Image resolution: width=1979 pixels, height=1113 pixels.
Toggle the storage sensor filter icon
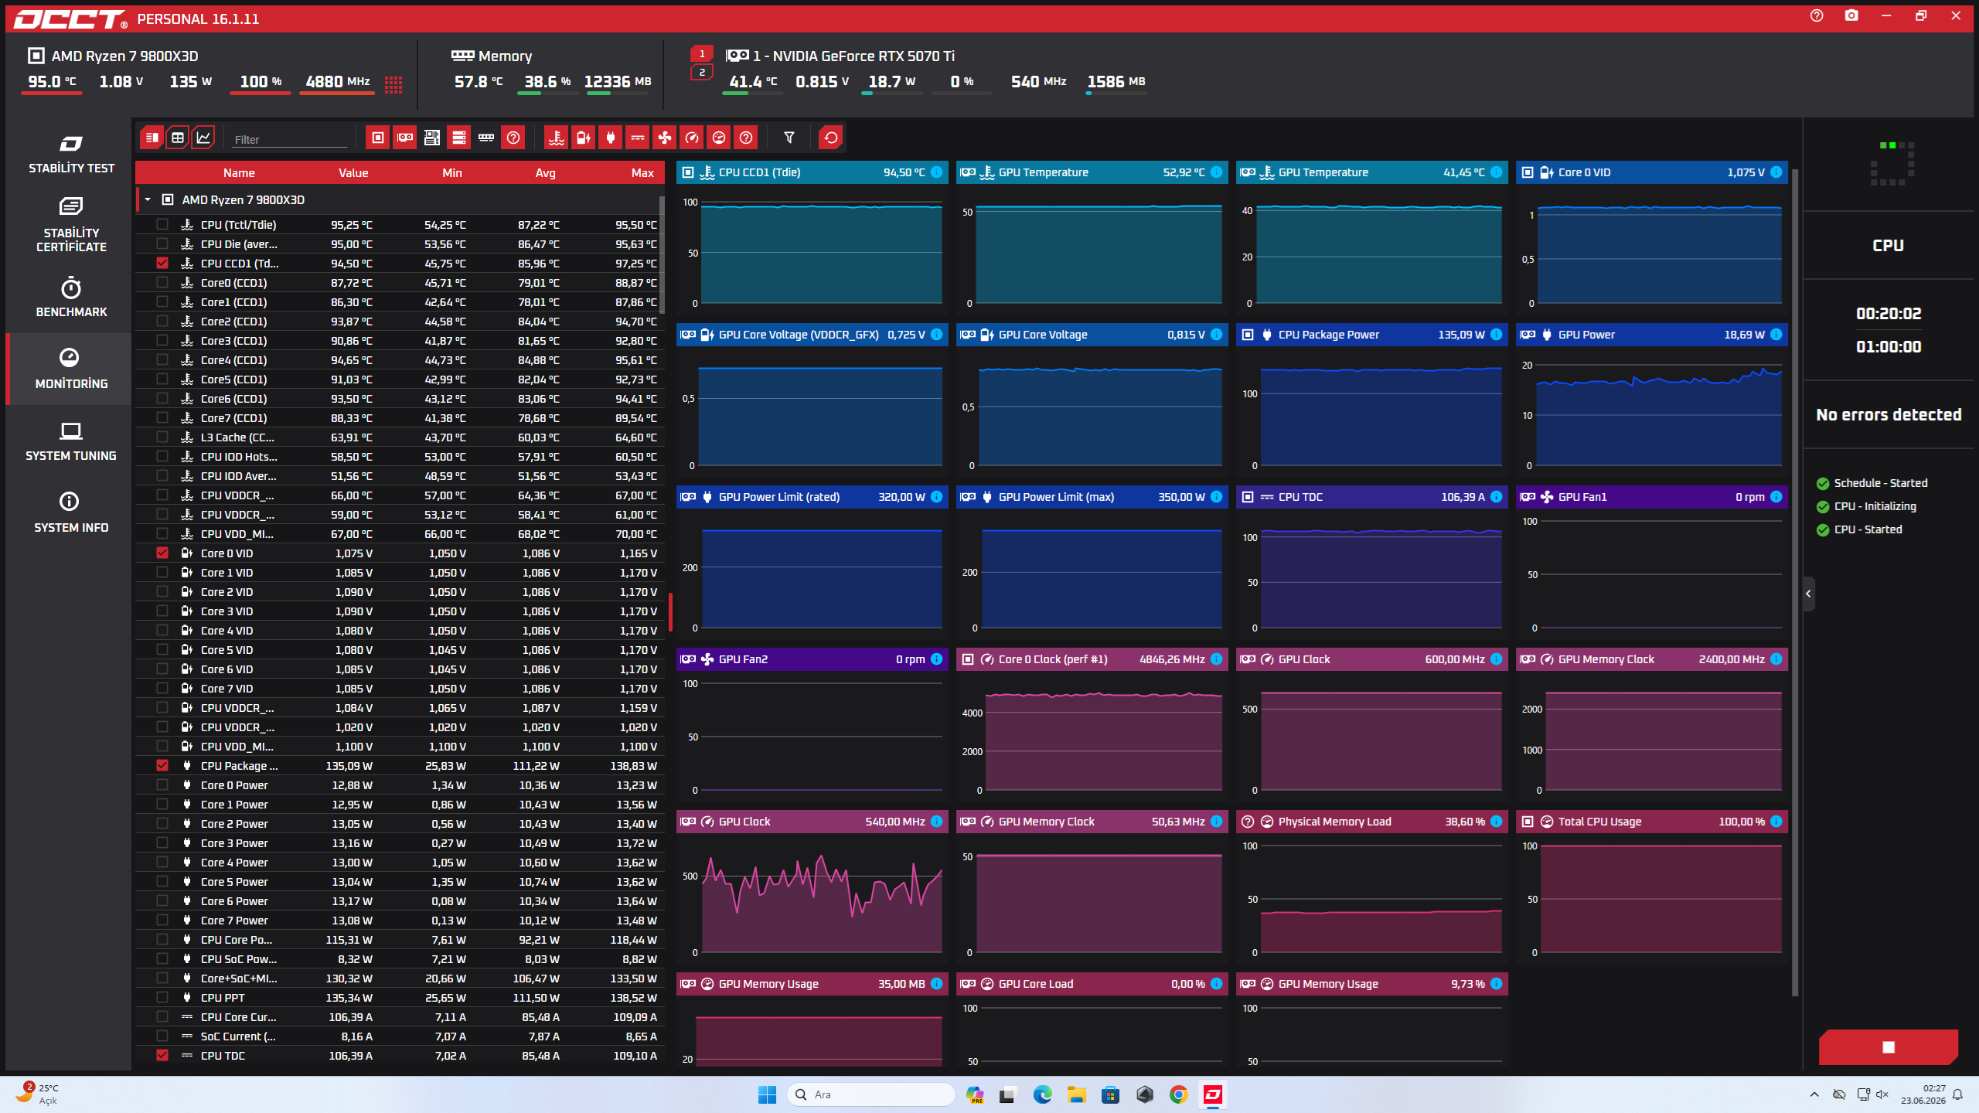(458, 138)
